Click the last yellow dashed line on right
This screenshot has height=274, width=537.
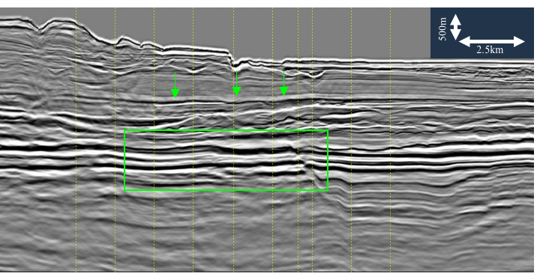coord(391,139)
